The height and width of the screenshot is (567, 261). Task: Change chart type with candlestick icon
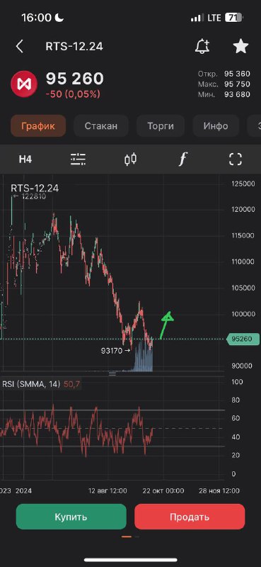(131, 159)
